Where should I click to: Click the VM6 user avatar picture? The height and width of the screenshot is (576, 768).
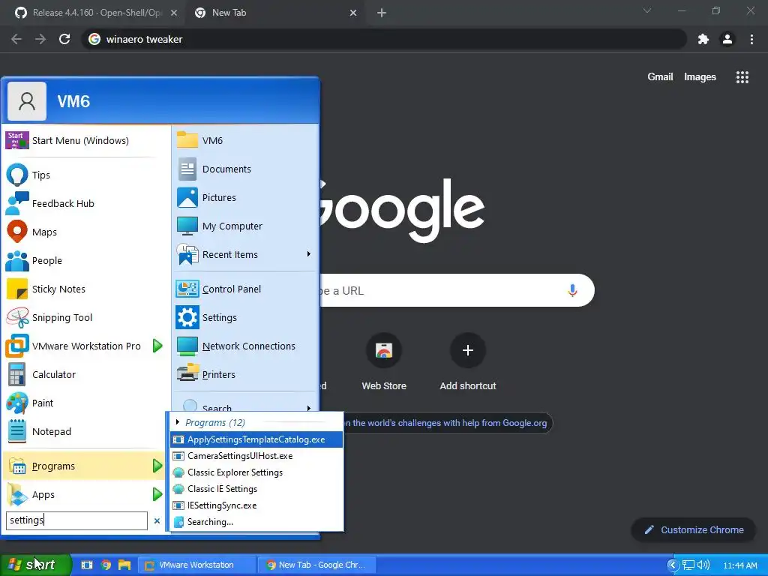pyautogui.click(x=27, y=101)
